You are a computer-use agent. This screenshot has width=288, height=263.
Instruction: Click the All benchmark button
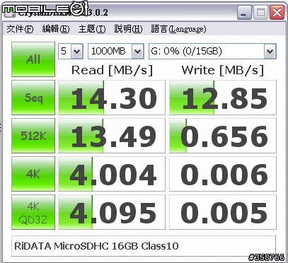tap(33, 59)
